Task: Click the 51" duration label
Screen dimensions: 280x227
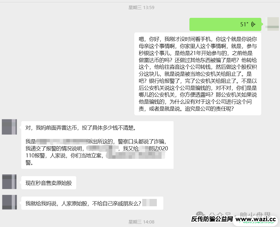Action: [x=244, y=24]
